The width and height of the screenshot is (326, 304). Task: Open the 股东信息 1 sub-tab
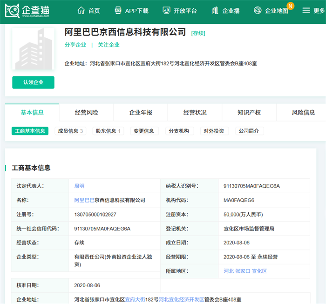(x=108, y=131)
